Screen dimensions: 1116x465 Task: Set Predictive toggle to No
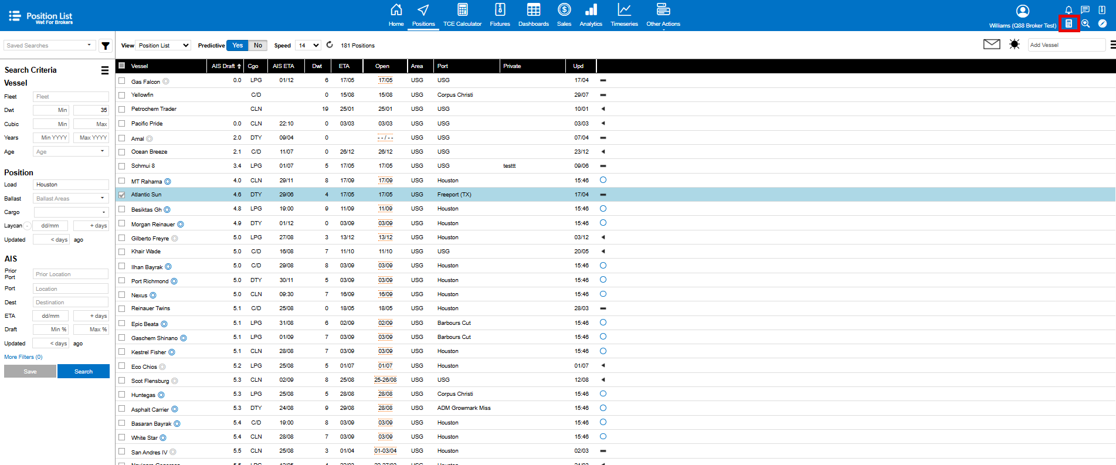coord(258,46)
